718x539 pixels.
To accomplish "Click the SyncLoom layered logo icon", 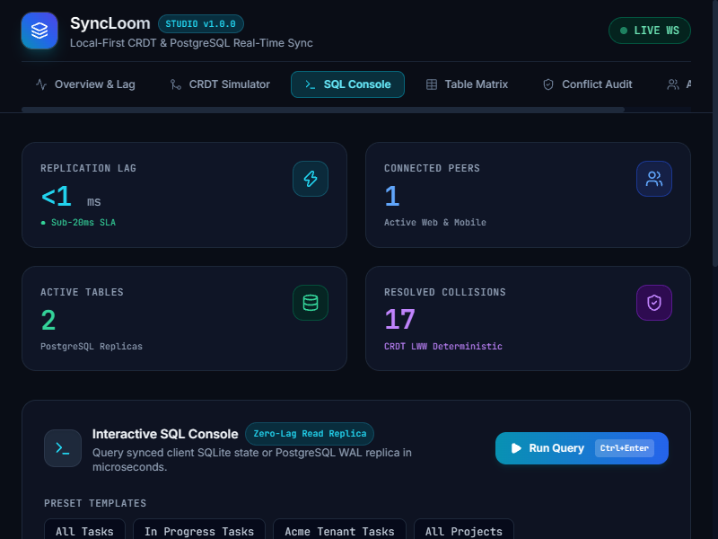I will tap(39, 31).
